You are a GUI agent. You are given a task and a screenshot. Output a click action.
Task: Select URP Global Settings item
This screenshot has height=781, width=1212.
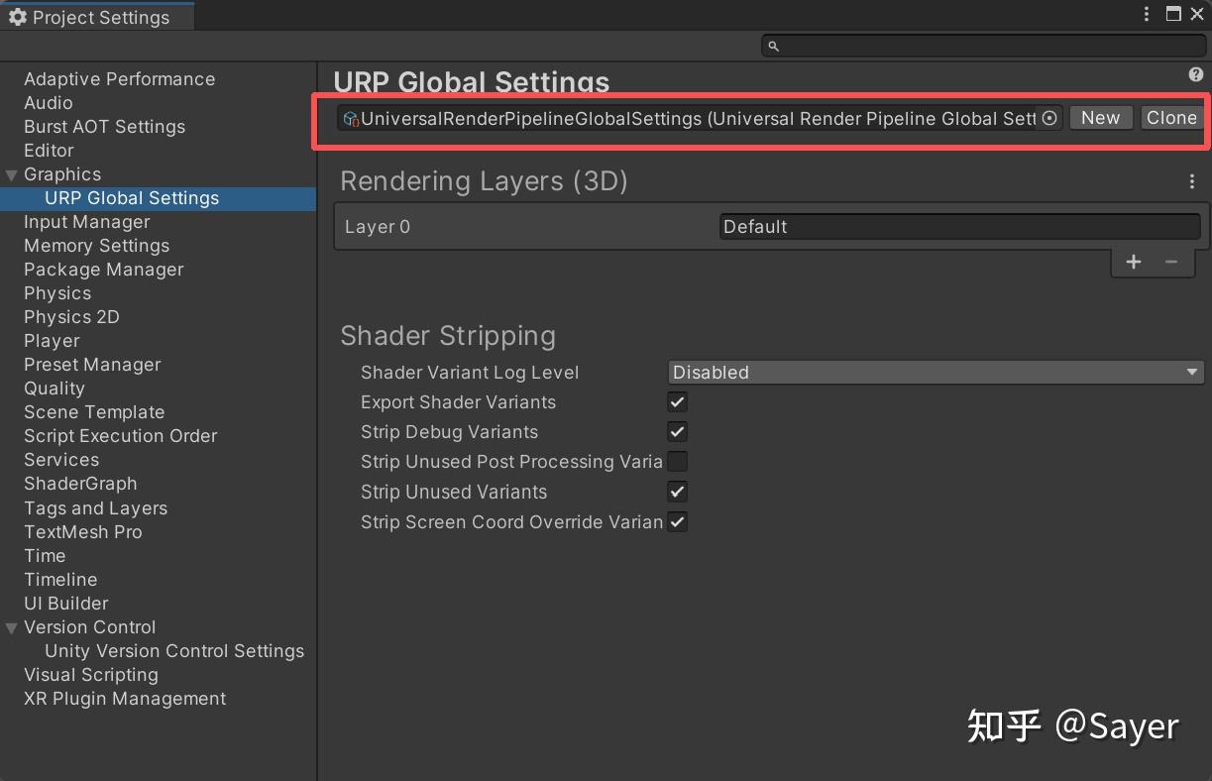coord(132,198)
